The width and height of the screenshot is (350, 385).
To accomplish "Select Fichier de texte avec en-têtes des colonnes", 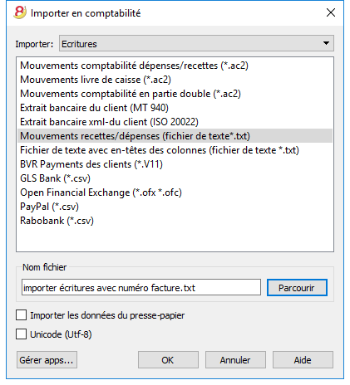I will pos(160,150).
